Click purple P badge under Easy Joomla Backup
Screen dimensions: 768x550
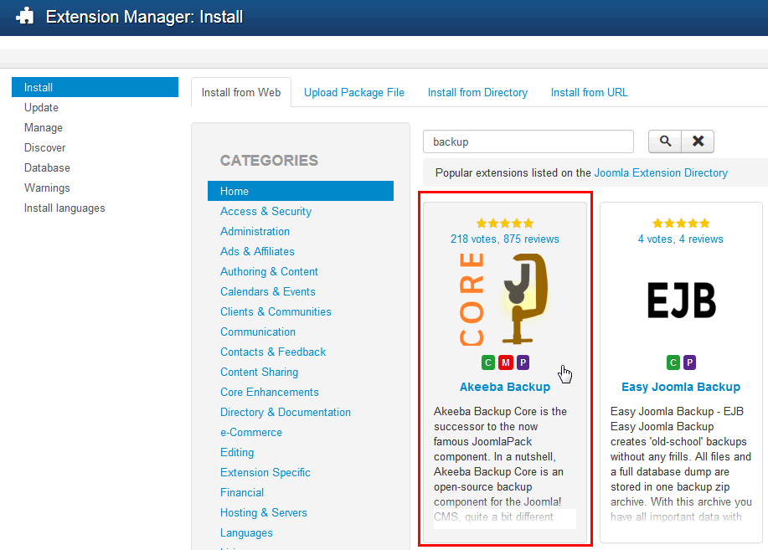[x=689, y=362]
